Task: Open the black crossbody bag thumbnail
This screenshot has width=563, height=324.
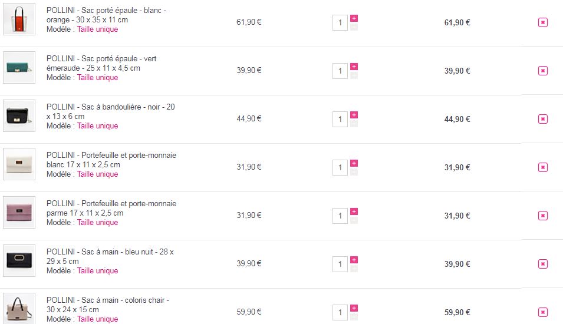Action: [x=19, y=116]
